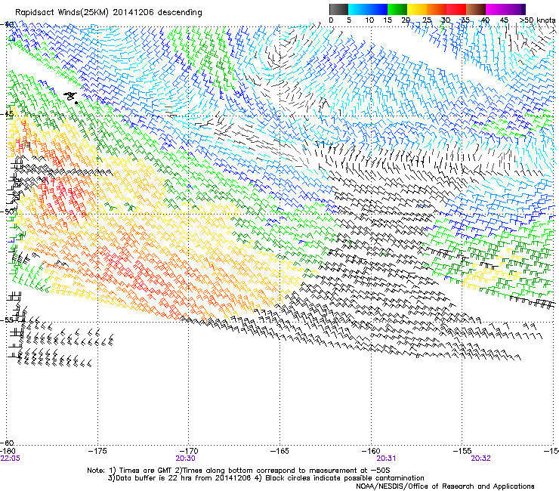Click the 20:32 time stamp
Viewport: 559px width, 491px height.
coord(480,459)
